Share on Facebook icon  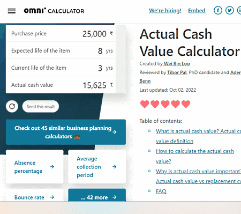click(218, 10)
